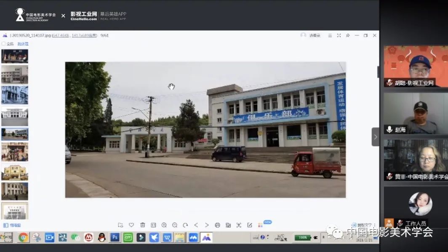This screenshot has width=448, height=252.
Task: Open Photoshop from the taskbar
Action: pyautogui.click(x=115, y=238)
